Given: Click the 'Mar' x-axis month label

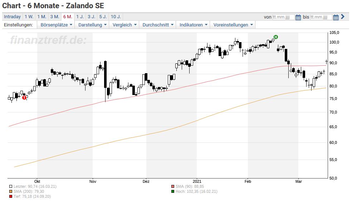Looking at the screenshot, I should [299, 181].
